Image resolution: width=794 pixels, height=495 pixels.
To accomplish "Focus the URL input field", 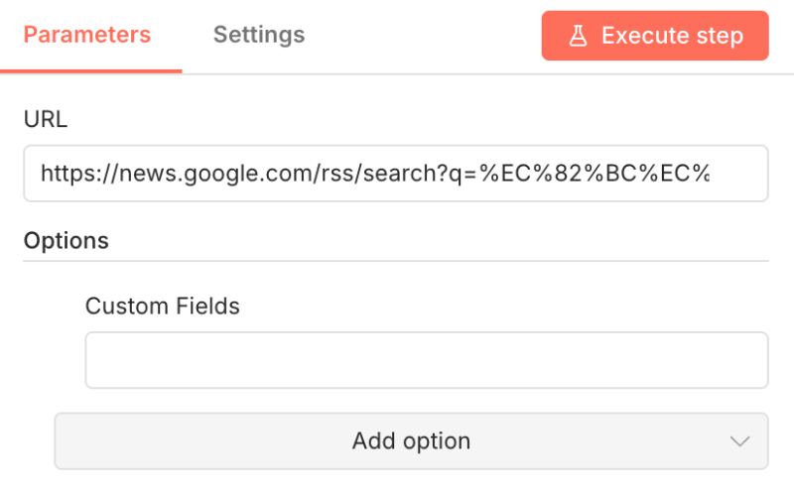I will (x=395, y=174).
